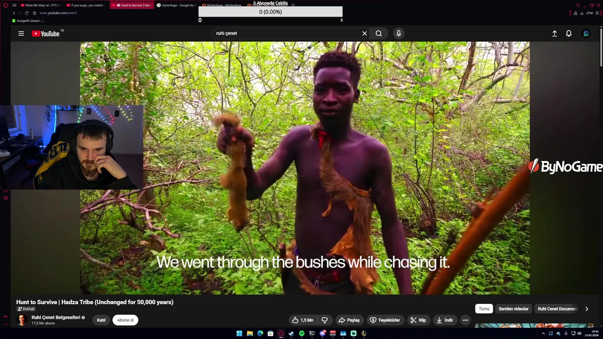Open the channel avatar picture
Image resolution: width=603 pixels, height=339 pixels.
[22, 320]
